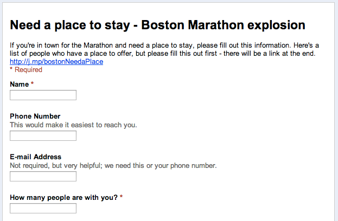Click 'If you're in town for the Marathon' text
This screenshot has width=338, height=221.
click(61, 45)
